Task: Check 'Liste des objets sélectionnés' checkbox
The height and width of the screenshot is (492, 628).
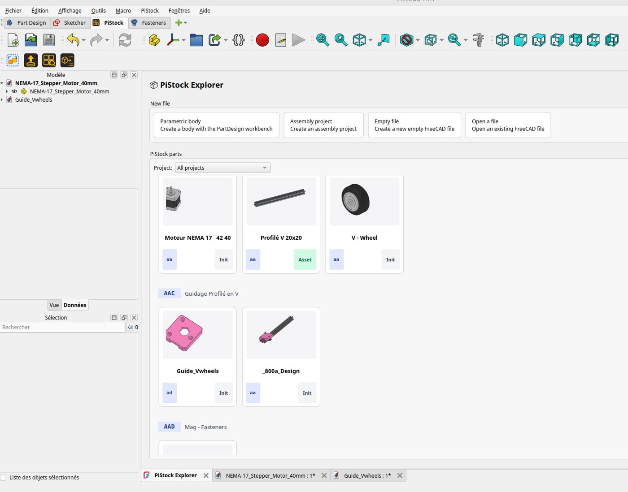Action: 3,478
